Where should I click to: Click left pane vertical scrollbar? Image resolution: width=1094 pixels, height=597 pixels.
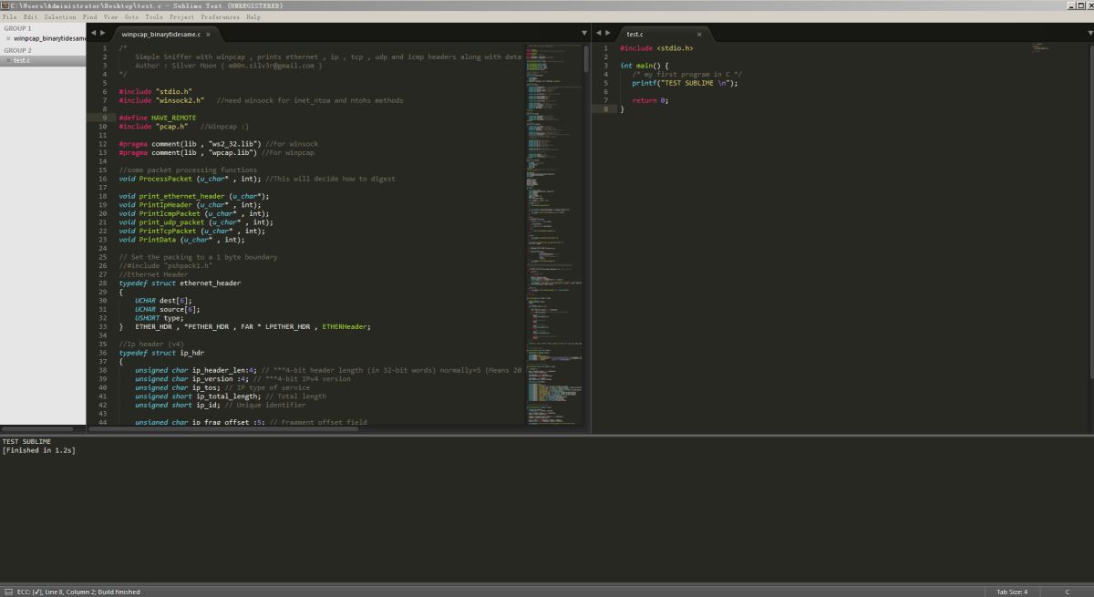pyautogui.click(x=586, y=58)
